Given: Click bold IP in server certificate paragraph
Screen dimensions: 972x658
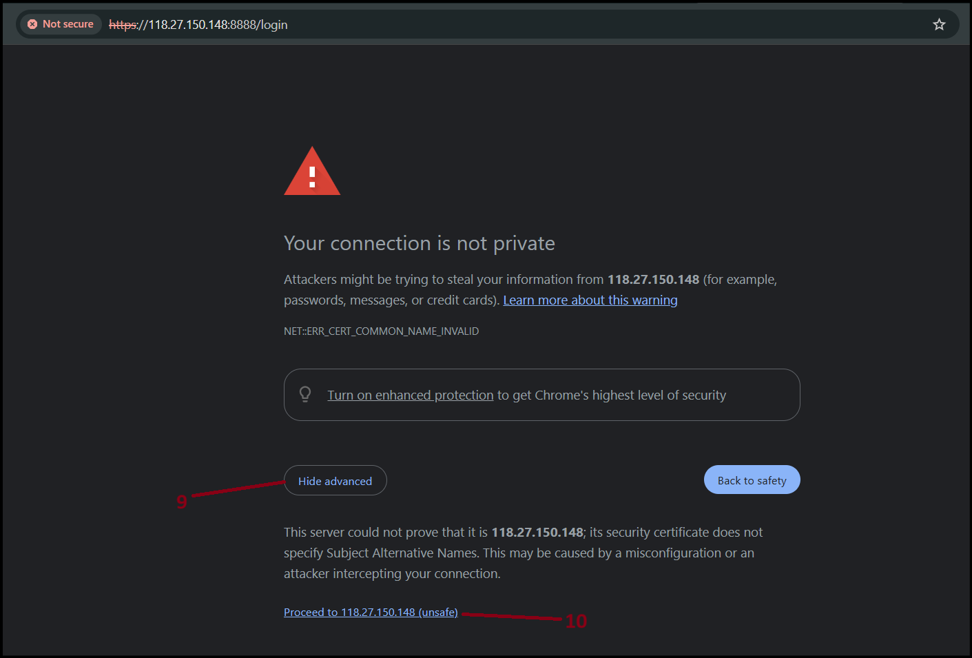Looking at the screenshot, I should point(537,533).
